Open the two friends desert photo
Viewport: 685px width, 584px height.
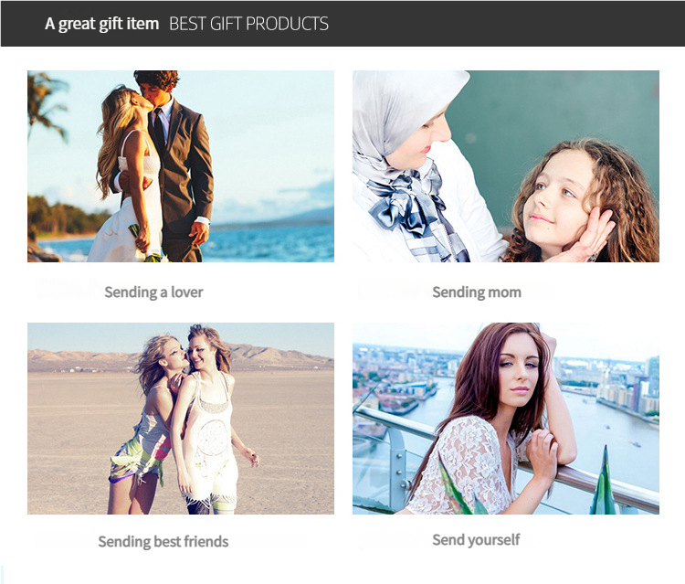tap(181, 419)
